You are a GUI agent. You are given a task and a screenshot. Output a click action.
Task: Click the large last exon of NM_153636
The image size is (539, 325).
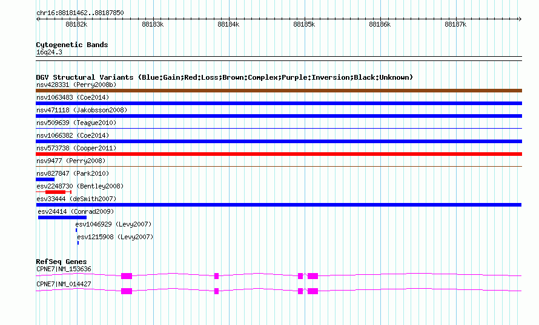click(x=313, y=276)
